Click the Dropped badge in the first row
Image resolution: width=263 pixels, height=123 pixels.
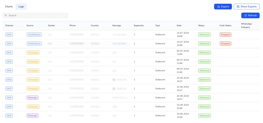point(226,35)
